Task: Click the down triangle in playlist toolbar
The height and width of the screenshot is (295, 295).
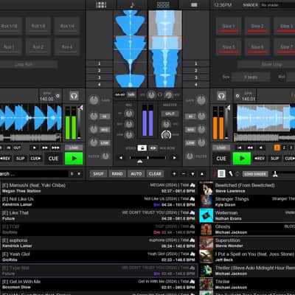Action: (192, 174)
